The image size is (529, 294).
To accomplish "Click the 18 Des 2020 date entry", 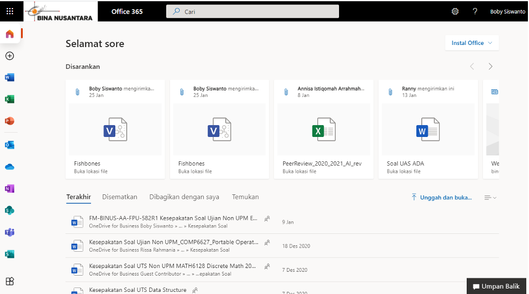I will (296, 246).
